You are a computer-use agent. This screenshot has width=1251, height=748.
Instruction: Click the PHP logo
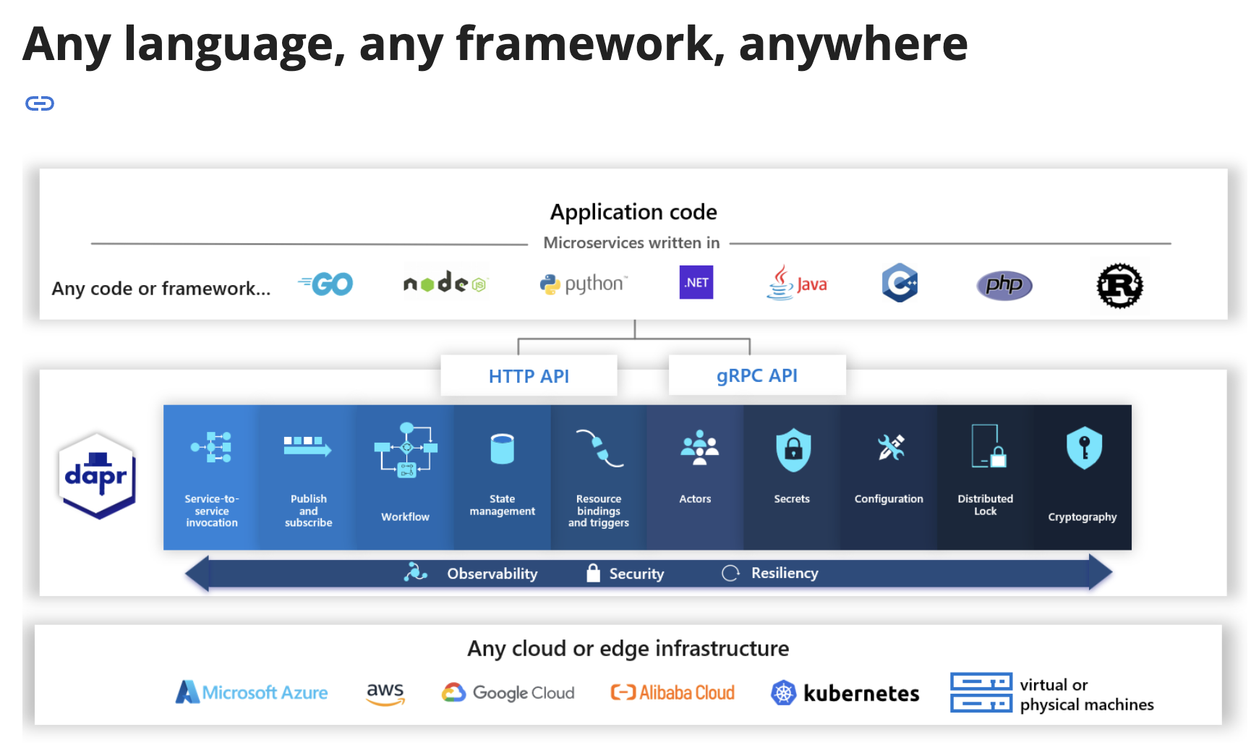click(1004, 285)
